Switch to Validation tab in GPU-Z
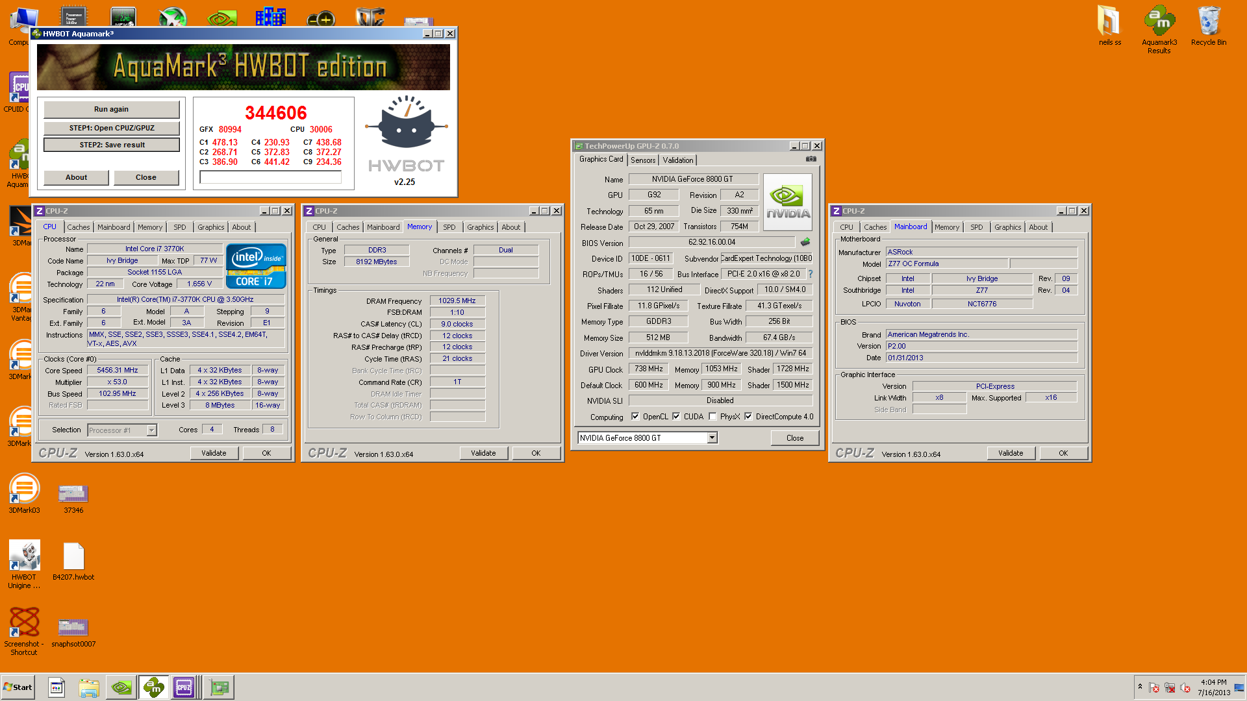This screenshot has height=701, width=1247. pos(678,160)
